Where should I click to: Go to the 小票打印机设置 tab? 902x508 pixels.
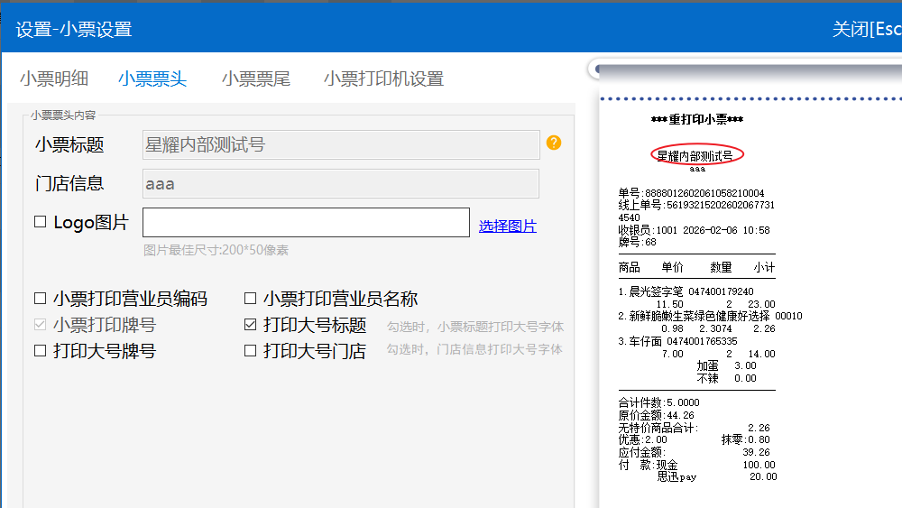[383, 79]
